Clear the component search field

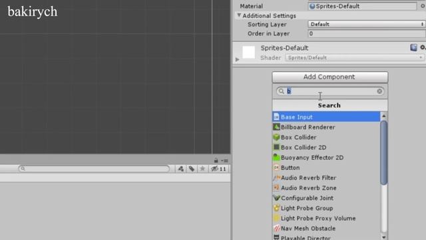pyautogui.click(x=379, y=91)
